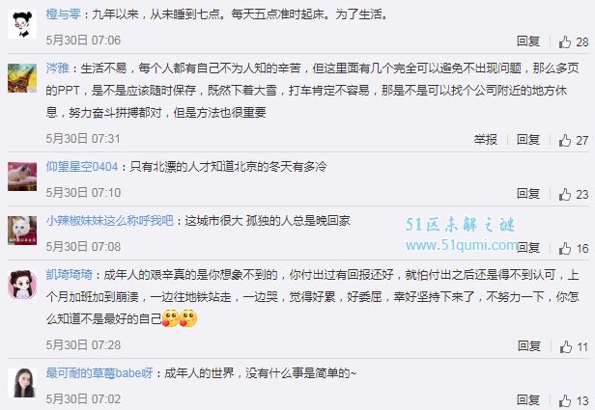Open 橙与零's profile avatar
Image resolution: width=595 pixels, height=410 pixels.
coord(22,24)
